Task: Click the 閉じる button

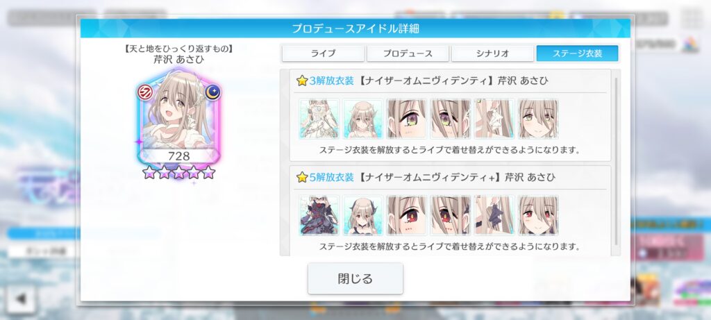Action: (355, 278)
